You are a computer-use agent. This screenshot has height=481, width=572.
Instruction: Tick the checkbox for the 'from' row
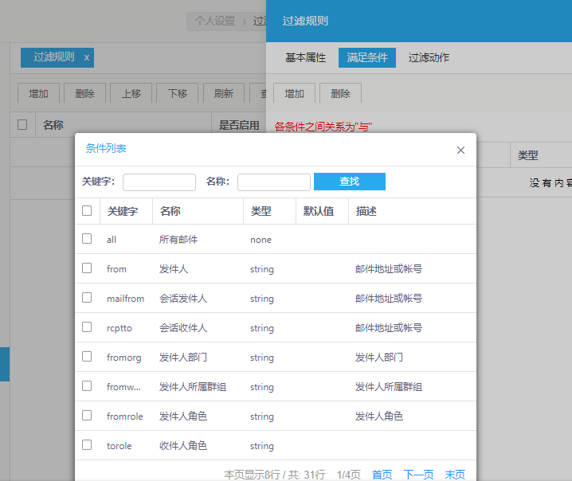[87, 268]
